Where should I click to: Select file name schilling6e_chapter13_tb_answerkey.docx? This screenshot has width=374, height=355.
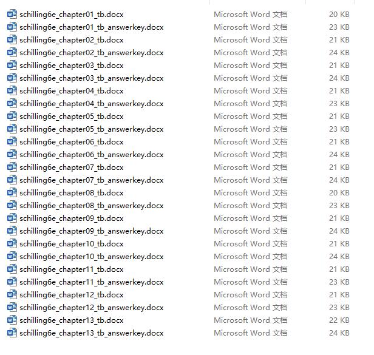point(92,334)
